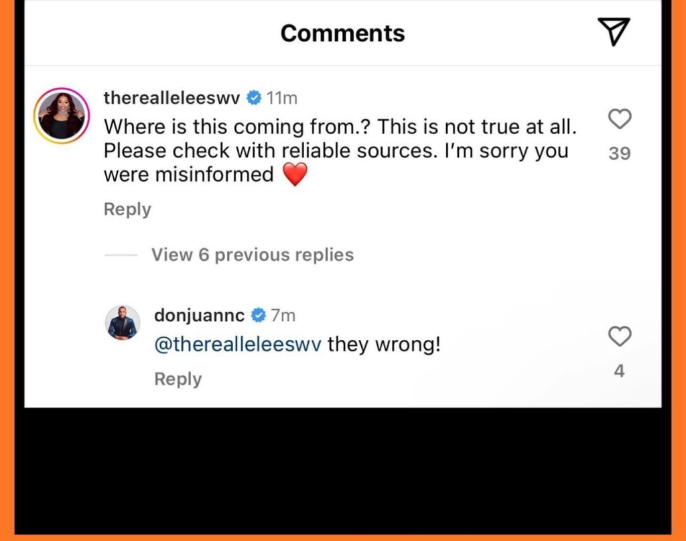686x541 pixels.
Task: Click the donjuannc username
Action: (200, 314)
